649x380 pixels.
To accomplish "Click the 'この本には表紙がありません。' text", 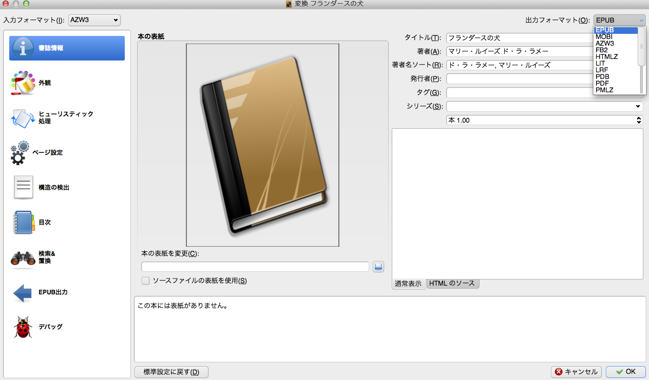I will pos(182,306).
